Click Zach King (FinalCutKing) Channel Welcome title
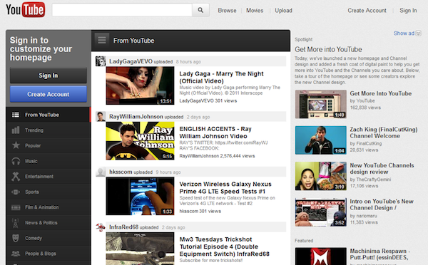The height and width of the screenshot is (265, 428). click(384, 132)
